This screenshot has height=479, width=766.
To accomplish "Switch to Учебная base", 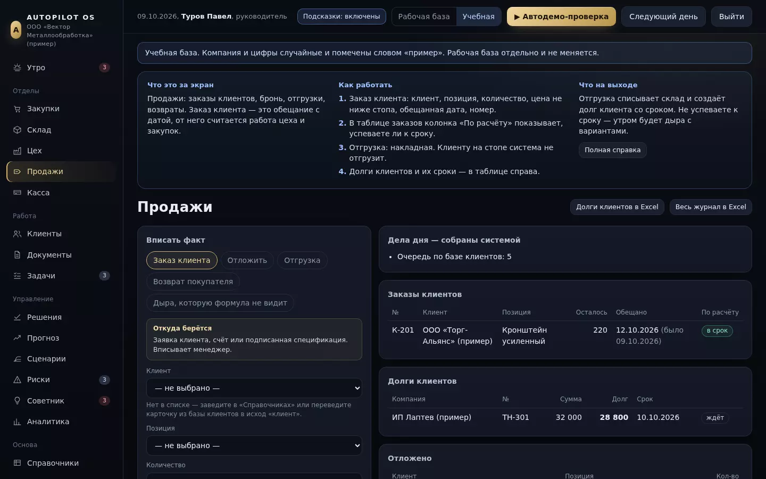I will tap(478, 16).
